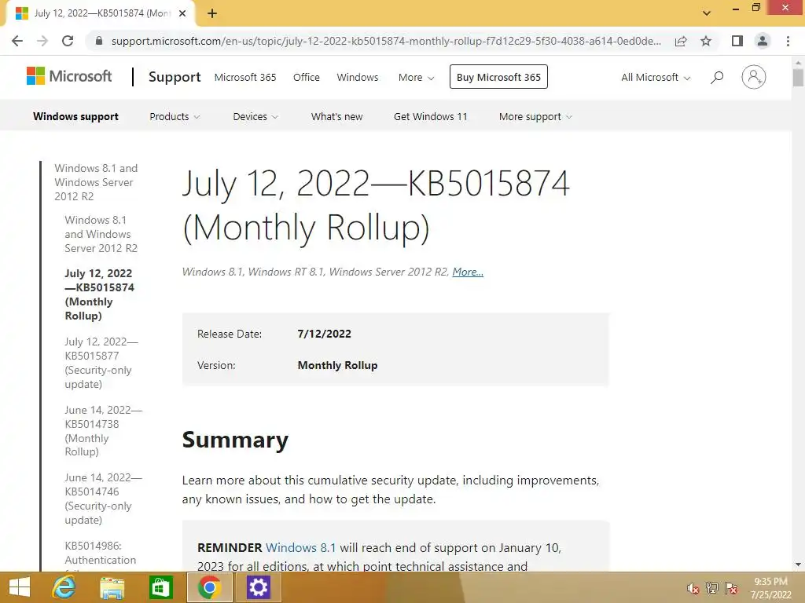Open the Chrome three-dot menu
This screenshot has height=603, width=805.
(x=788, y=41)
